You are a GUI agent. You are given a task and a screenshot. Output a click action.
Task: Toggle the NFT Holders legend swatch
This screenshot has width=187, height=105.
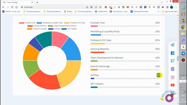pyautogui.click(x=64, y=29)
